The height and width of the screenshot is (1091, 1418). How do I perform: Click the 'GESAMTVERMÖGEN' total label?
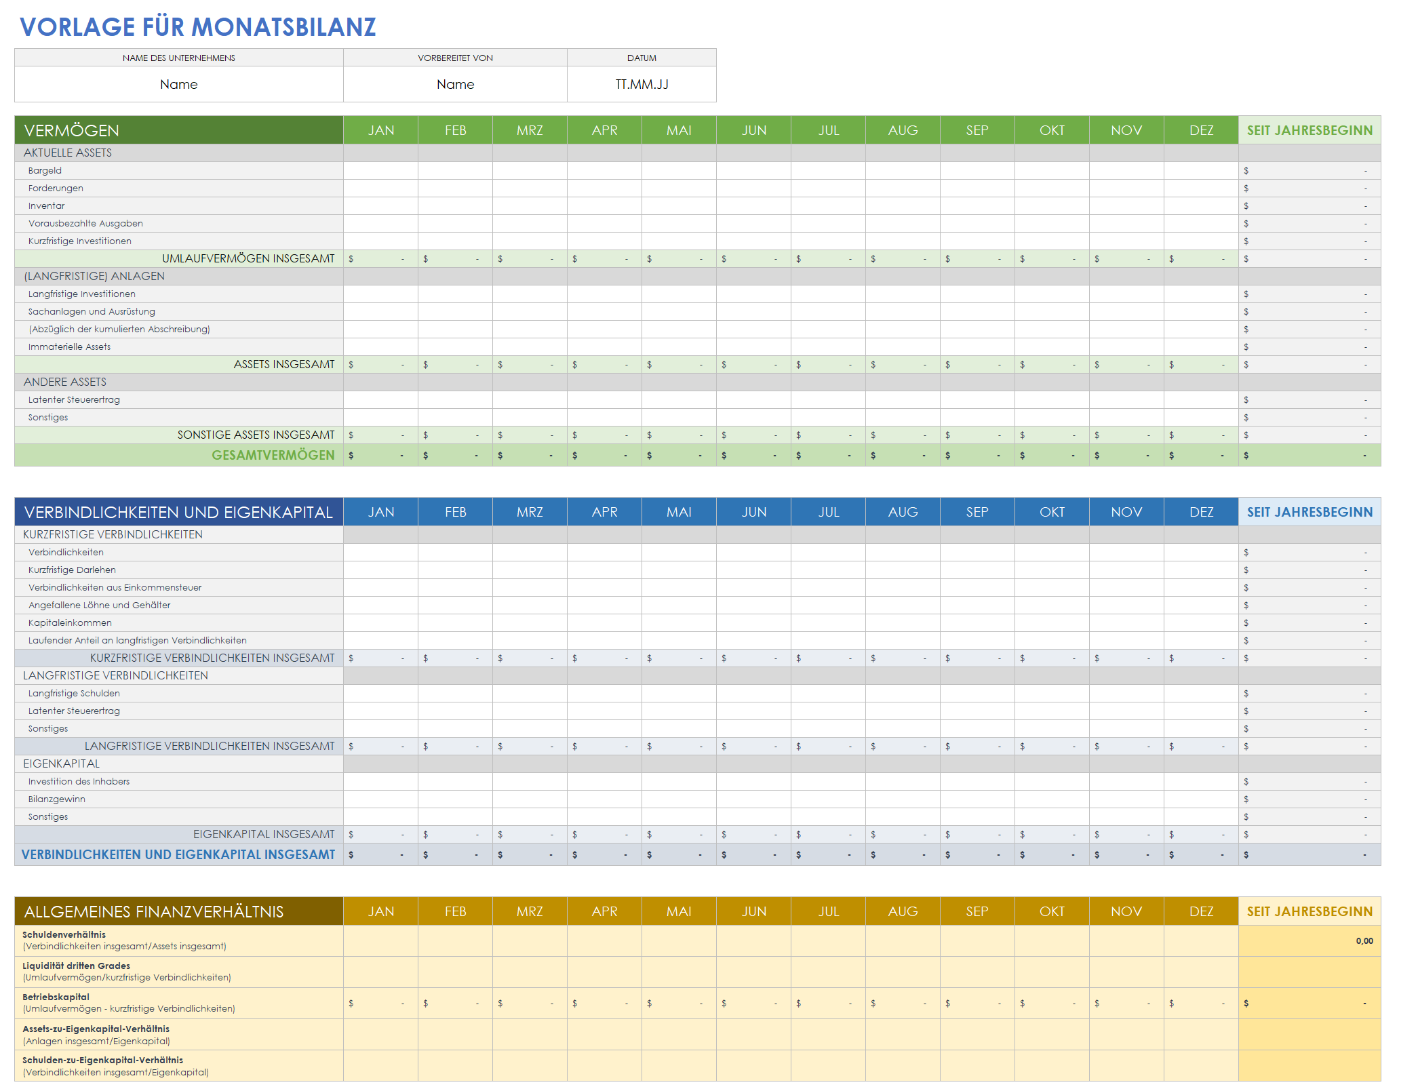pos(273,455)
